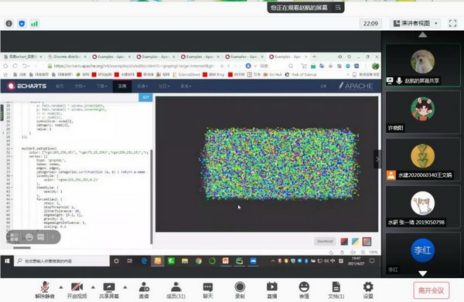Open the 聊天 chat panel
Screen dimensions: 464x302
[x=208, y=290]
